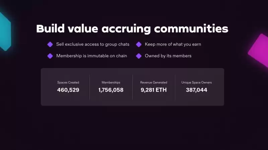
Task: Click the "Spaces Created" label
Action: pyautogui.click(x=68, y=82)
